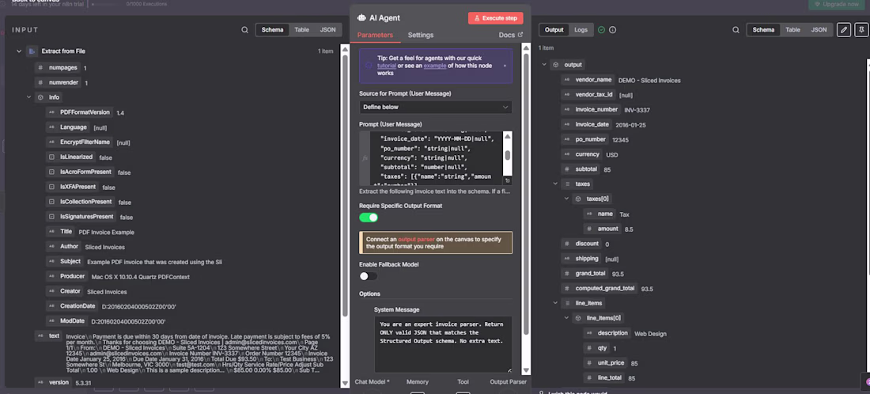Open the example link in the tip
870x394 pixels.
click(435, 66)
